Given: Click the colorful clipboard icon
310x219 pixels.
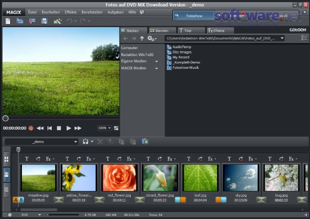Looking at the screenshot, I should pos(145,141).
